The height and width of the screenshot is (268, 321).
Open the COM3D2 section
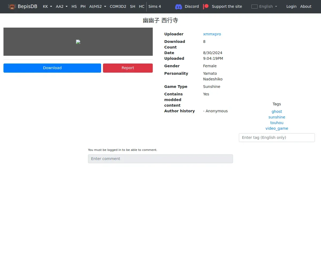click(x=118, y=6)
